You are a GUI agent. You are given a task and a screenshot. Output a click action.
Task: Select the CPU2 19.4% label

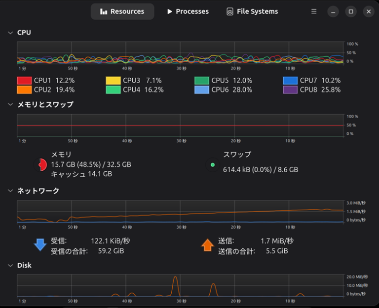pos(54,90)
